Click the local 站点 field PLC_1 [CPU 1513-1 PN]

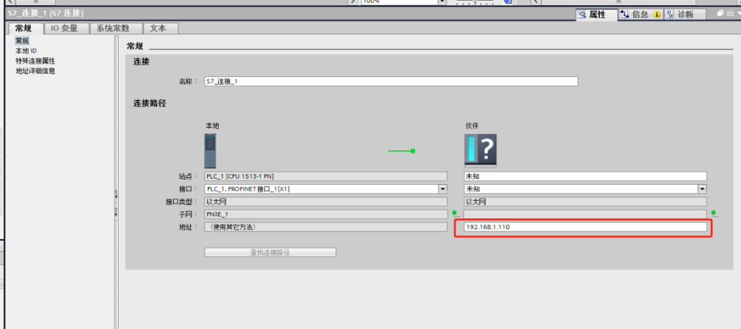(x=326, y=177)
